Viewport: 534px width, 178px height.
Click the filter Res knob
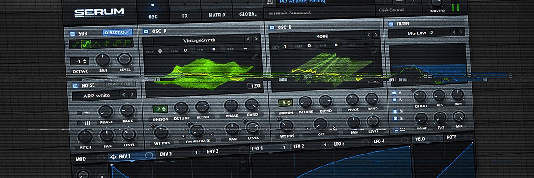tap(439, 95)
